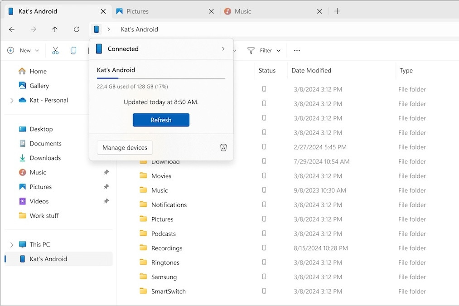Go up one folder level
459x306 pixels.
(55, 29)
